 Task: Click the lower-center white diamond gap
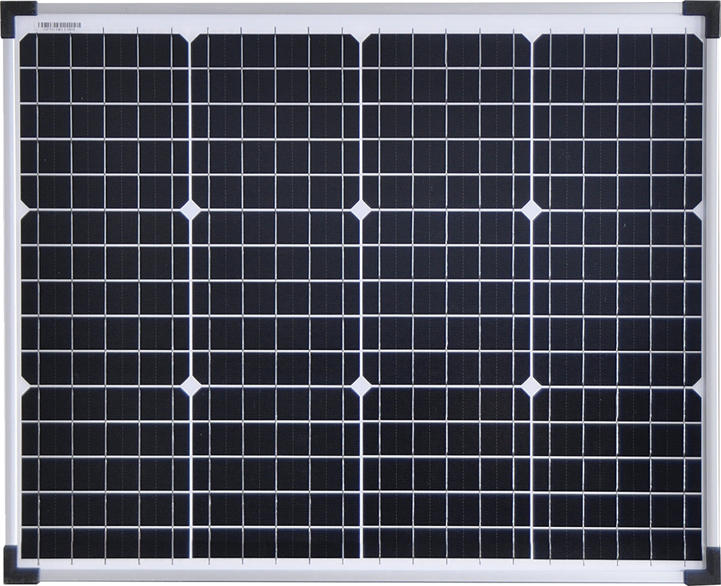[360, 385]
